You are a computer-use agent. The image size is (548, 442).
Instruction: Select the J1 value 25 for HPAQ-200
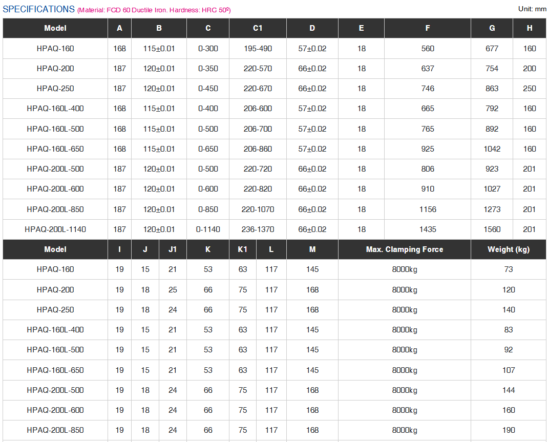pyautogui.click(x=173, y=290)
